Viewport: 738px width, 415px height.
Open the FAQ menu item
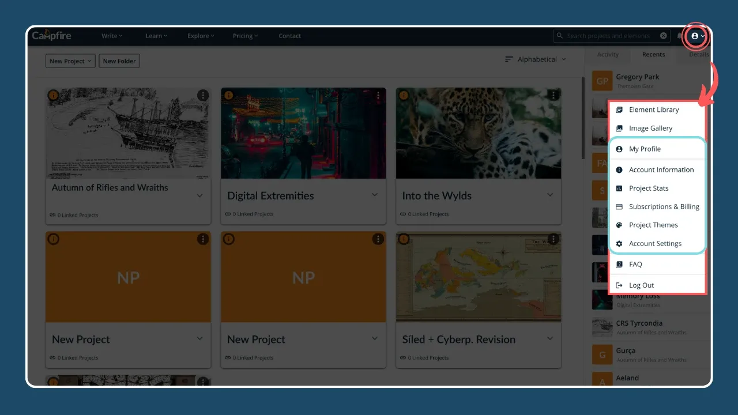(635, 264)
